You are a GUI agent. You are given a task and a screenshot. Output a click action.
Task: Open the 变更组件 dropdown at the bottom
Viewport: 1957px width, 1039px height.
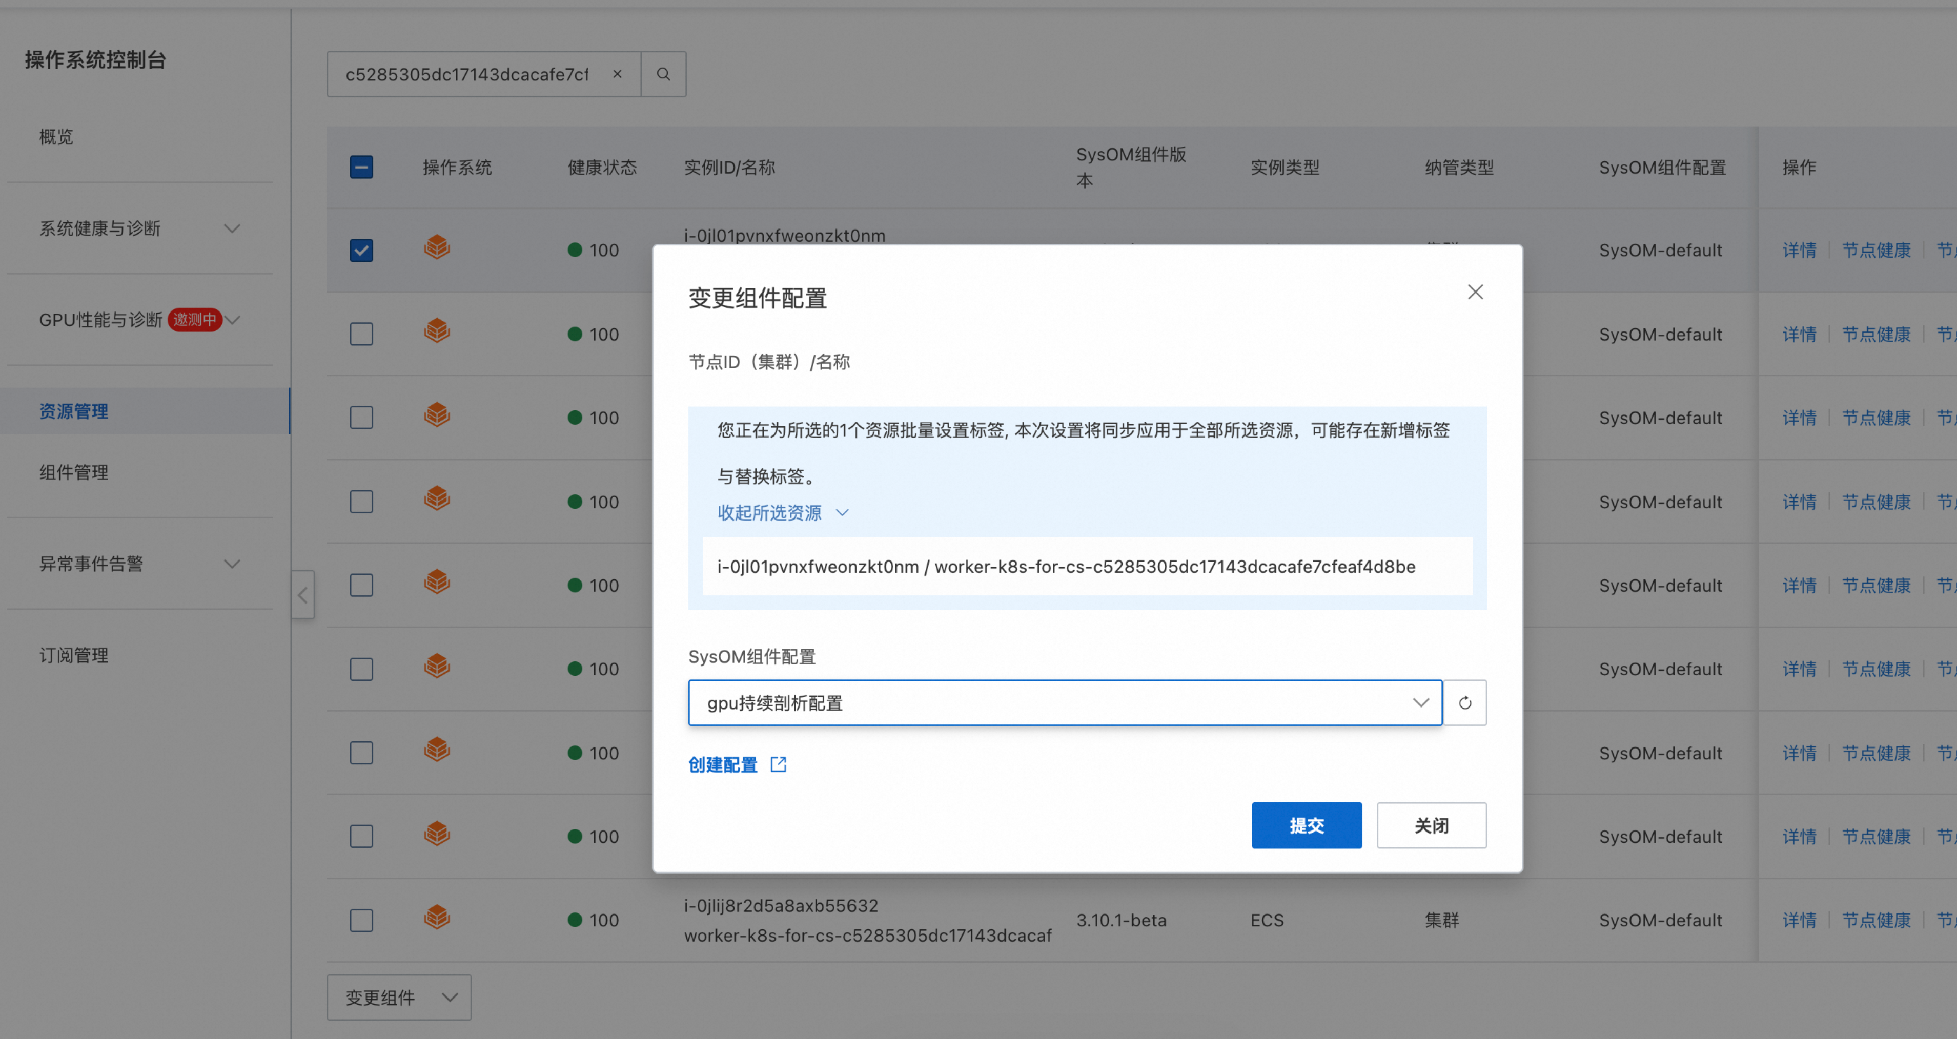pyautogui.click(x=400, y=997)
